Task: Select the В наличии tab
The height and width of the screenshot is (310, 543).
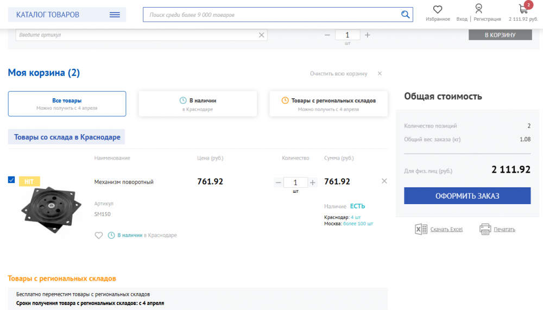Action: pos(198,104)
